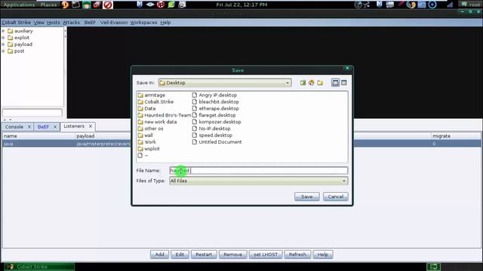Screen dimensions: 483x271
Task: Click the Add listener button
Action: click(x=159, y=254)
